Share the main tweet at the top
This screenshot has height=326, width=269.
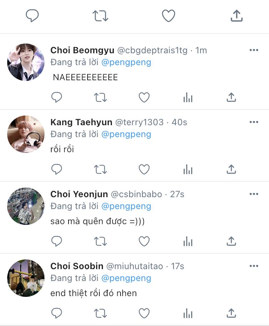click(x=236, y=16)
